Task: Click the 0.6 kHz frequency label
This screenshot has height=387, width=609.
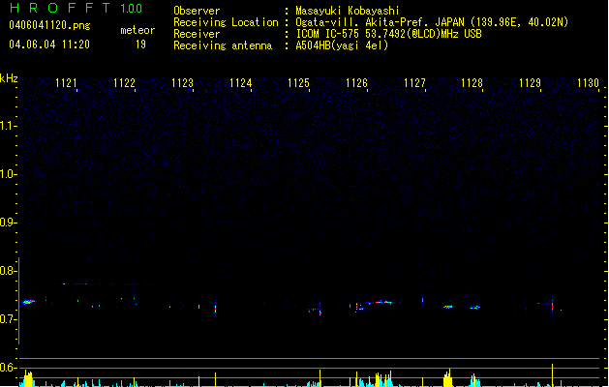Action: click(x=8, y=368)
